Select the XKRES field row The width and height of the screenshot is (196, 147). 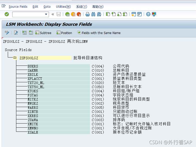pos(59,116)
